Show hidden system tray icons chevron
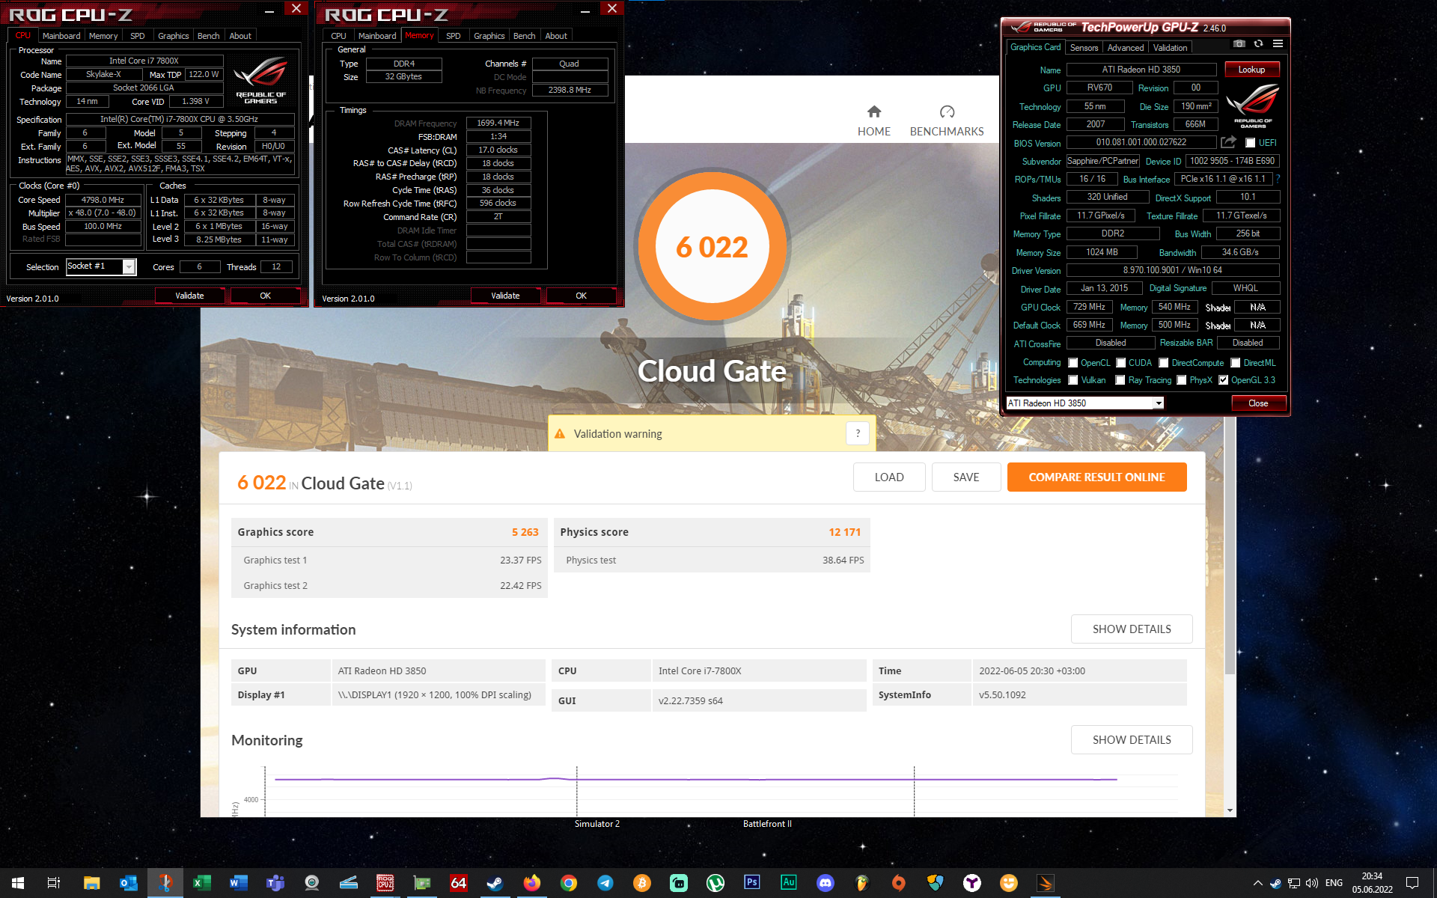 [1257, 883]
